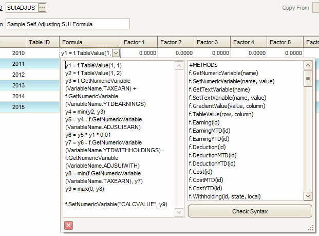Image resolution: width=319 pixels, height=236 pixels.
Task: Click the description field with Sample Self Adjusting
Action: (68, 24)
